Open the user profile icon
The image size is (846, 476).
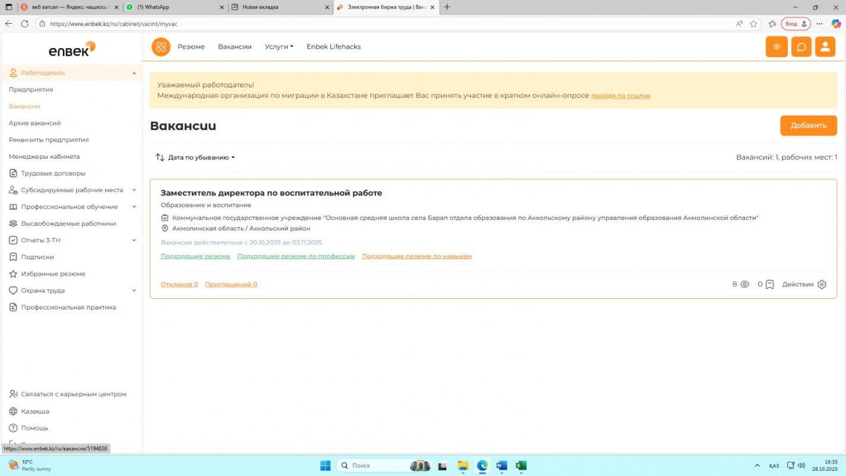coord(825,47)
